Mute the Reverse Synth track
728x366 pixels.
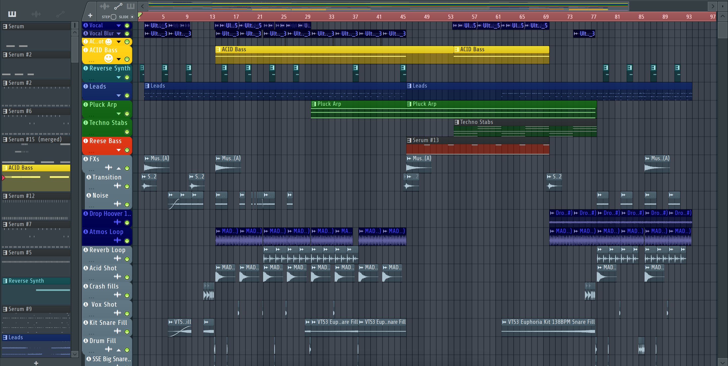click(x=127, y=77)
